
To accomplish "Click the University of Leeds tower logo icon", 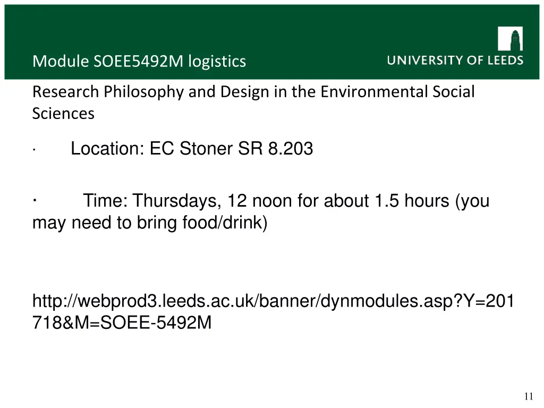I will point(510,39).
